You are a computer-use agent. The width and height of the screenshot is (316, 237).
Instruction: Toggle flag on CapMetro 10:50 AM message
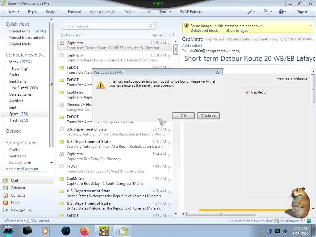coord(169,44)
